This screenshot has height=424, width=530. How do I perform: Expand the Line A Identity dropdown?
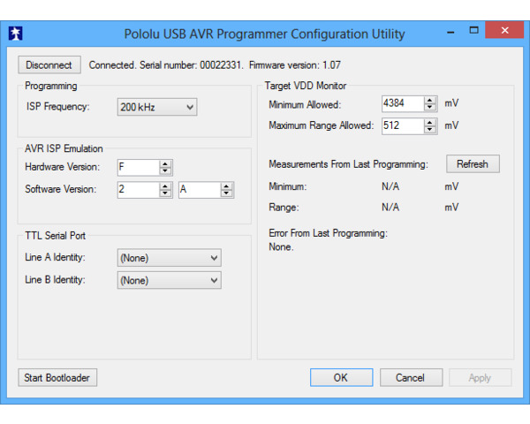click(x=170, y=258)
